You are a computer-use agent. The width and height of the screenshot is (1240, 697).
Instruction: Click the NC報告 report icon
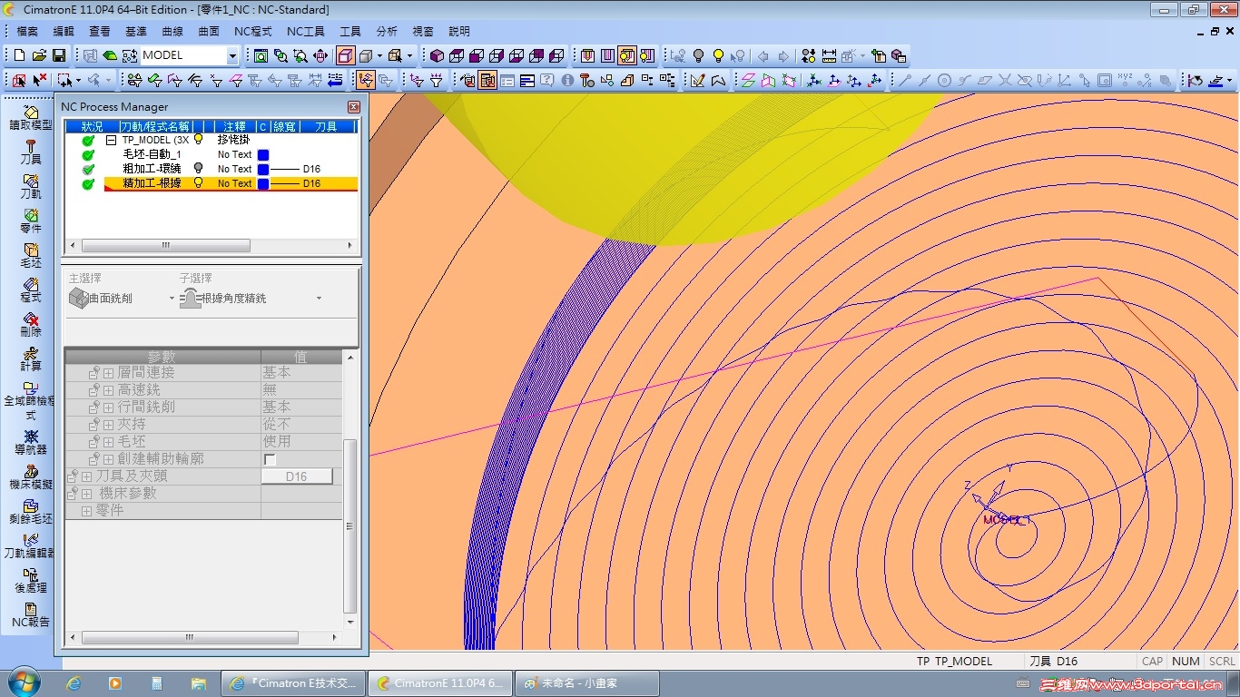coord(31,614)
